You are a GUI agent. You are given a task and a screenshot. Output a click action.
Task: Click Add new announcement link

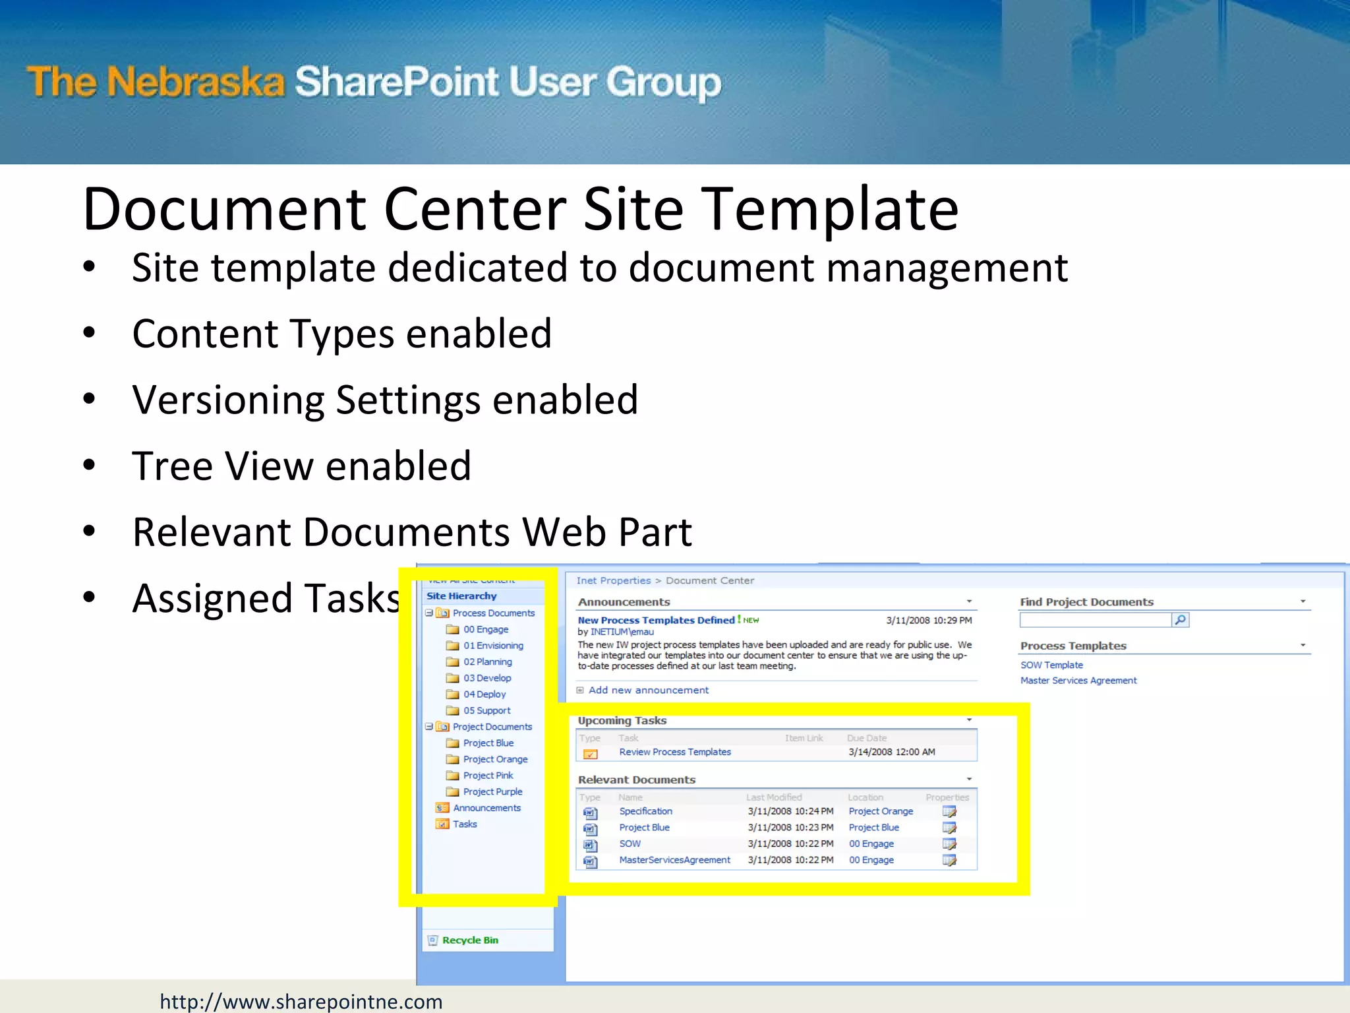click(x=649, y=690)
